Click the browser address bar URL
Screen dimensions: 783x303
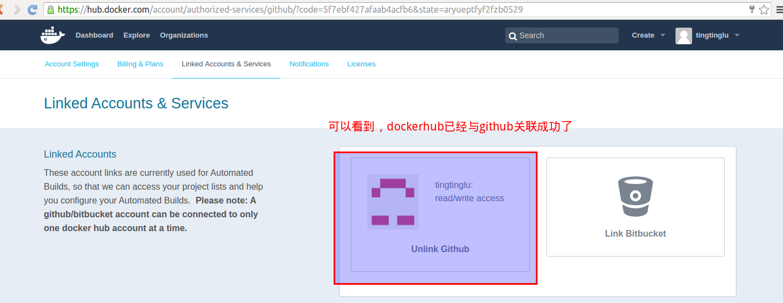coord(290,9)
